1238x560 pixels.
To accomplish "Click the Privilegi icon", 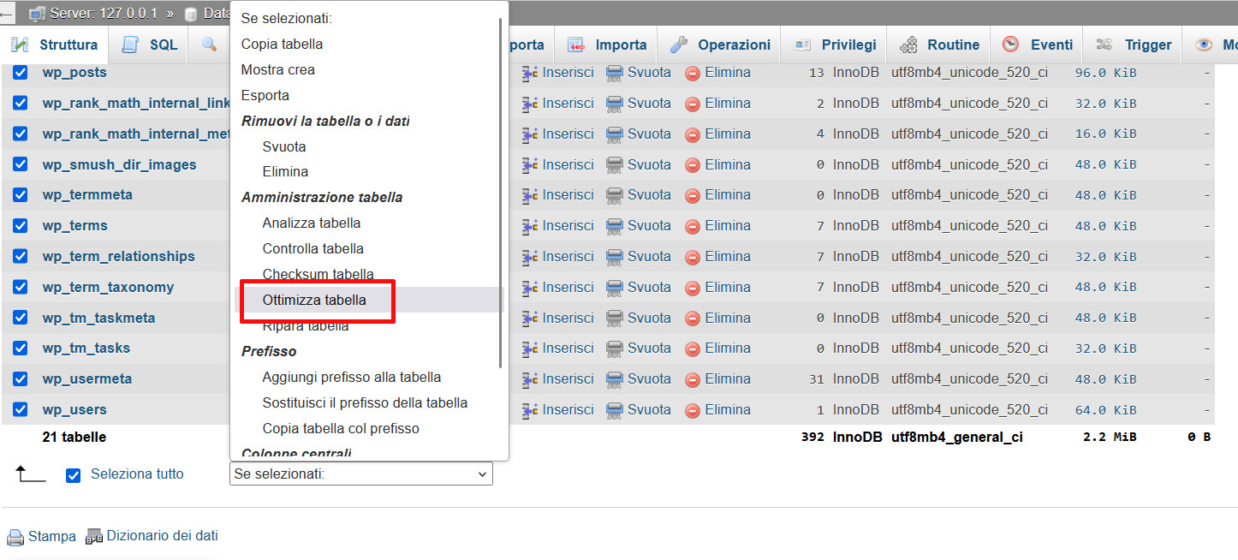I will click(x=802, y=44).
